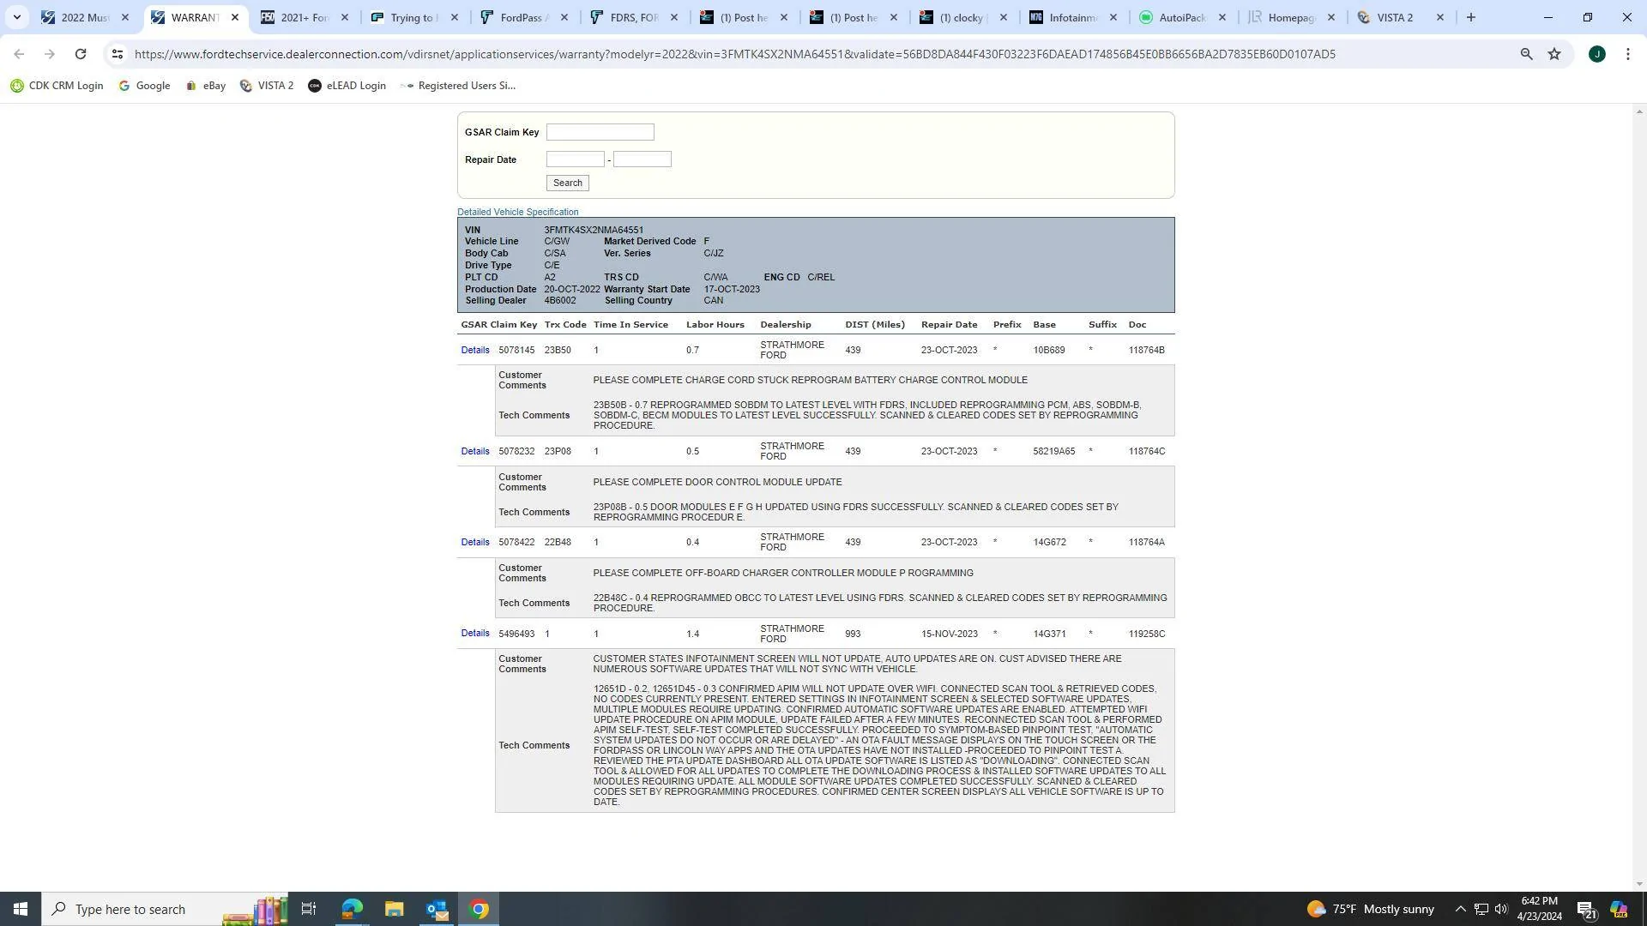This screenshot has height=926, width=1647.
Task: Open volume control tray icon
Action: 1501,909
